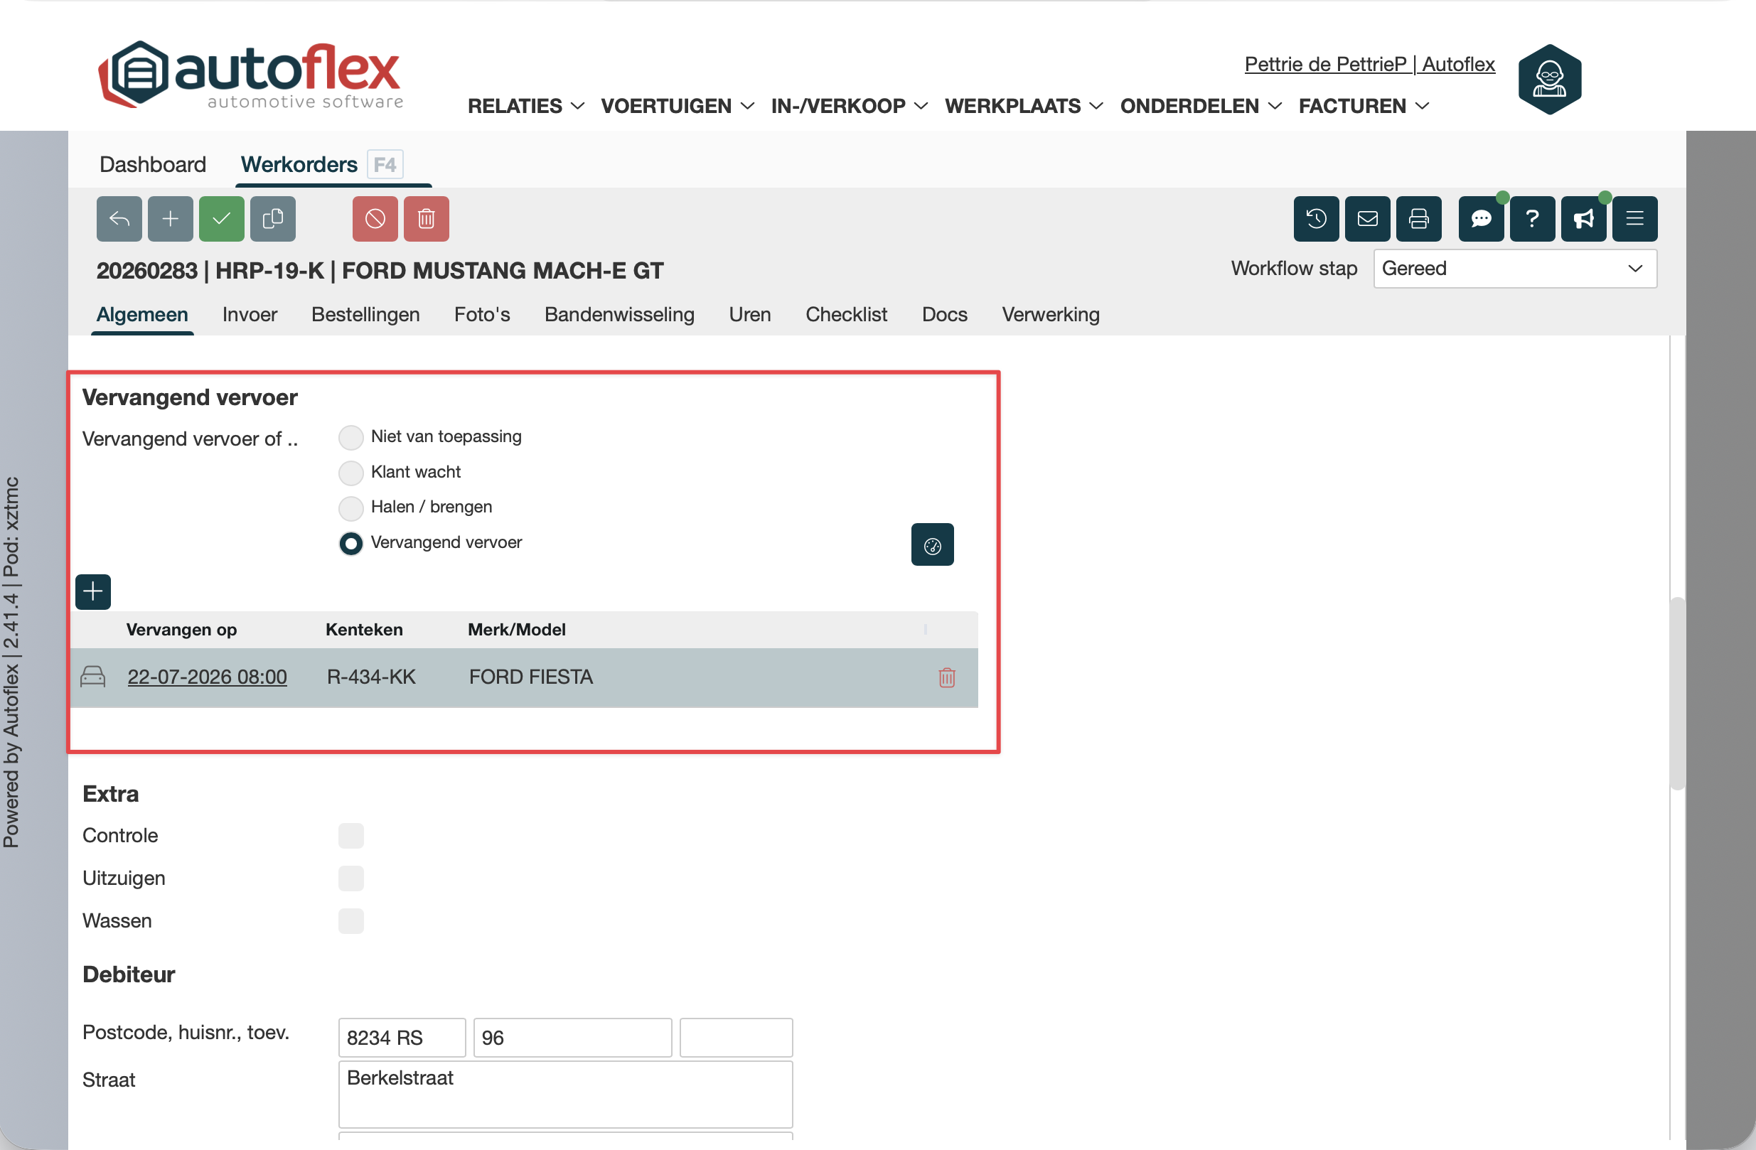The height and width of the screenshot is (1150, 1756).
Task: Add a new work order with plus icon
Action: click(x=171, y=219)
